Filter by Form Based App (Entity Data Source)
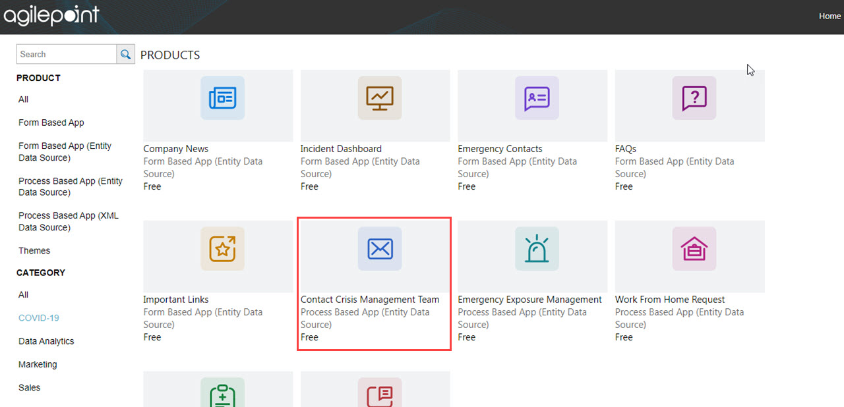 click(x=65, y=151)
